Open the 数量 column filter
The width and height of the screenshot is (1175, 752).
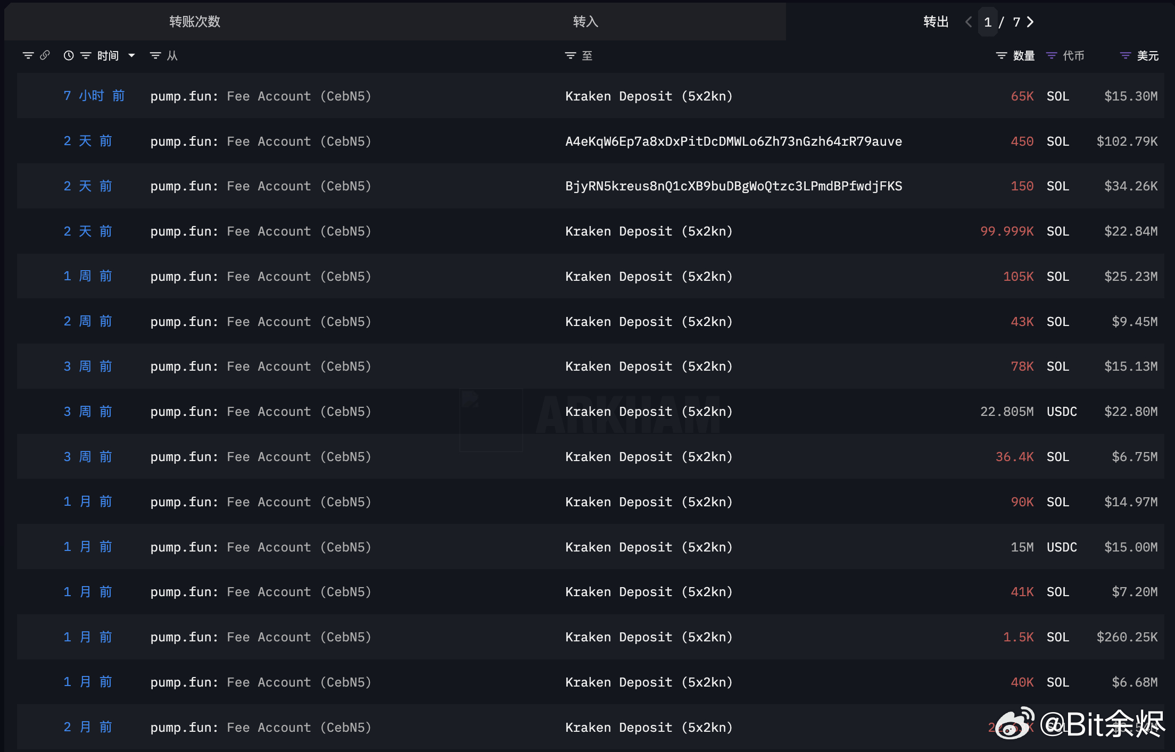tap(1002, 55)
